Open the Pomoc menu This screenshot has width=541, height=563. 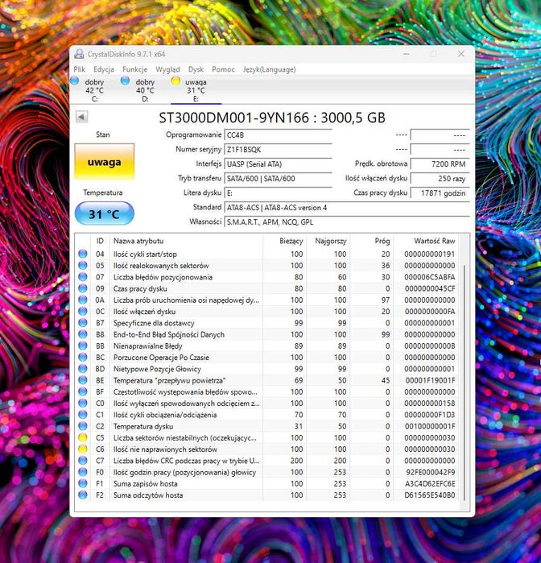pos(223,69)
